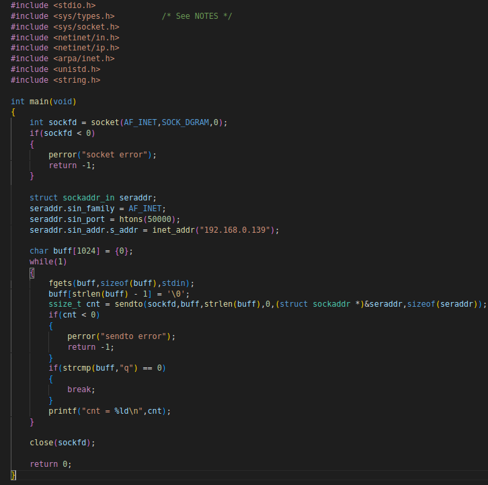Click the 'if(sockfd < 0)' condition
Image resolution: width=488 pixels, height=485 pixels.
click(x=63, y=133)
